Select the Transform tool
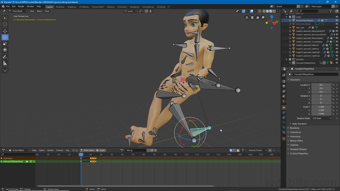 pyautogui.click(x=5, y=50)
